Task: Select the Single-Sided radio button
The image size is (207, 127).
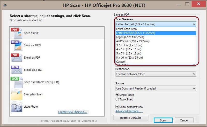Action: pyautogui.click(x=117, y=95)
